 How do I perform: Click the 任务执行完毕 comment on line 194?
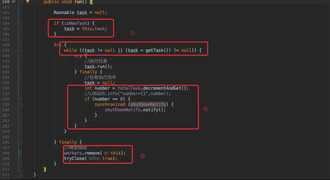pos(100,77)
